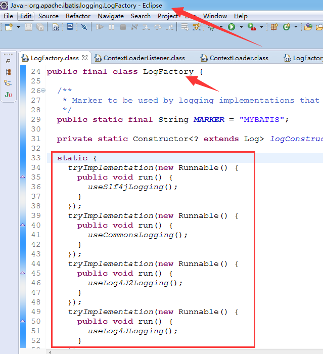Viewport: 323px width, 354px height.
Task: Toggle Use Step Filters icon
Action: click(197, 27)
